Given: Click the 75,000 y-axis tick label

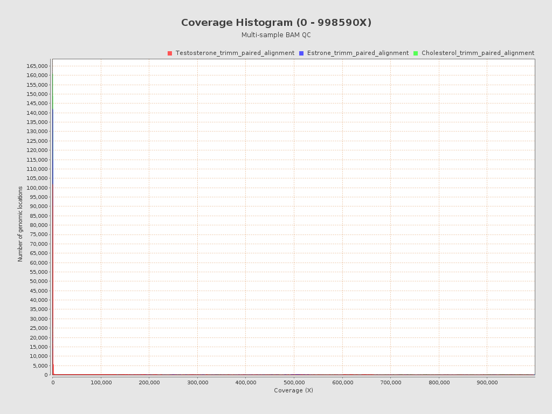Looking at the screenshot, I should point(38,234).
